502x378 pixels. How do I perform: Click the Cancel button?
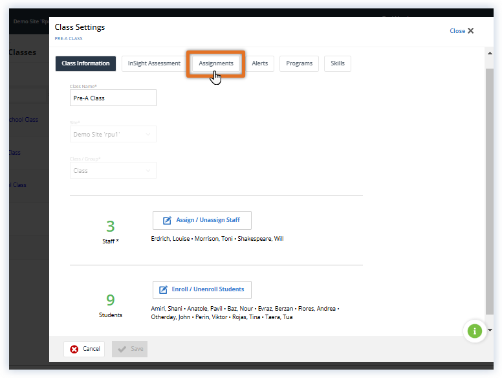(x=84, y=349)
